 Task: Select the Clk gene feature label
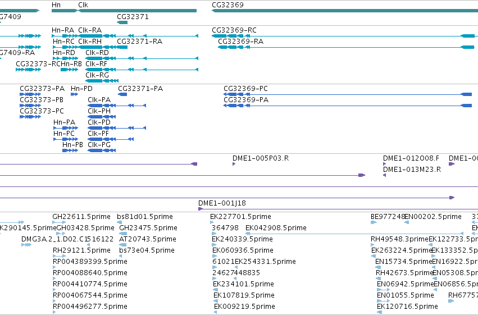point(83,5)
